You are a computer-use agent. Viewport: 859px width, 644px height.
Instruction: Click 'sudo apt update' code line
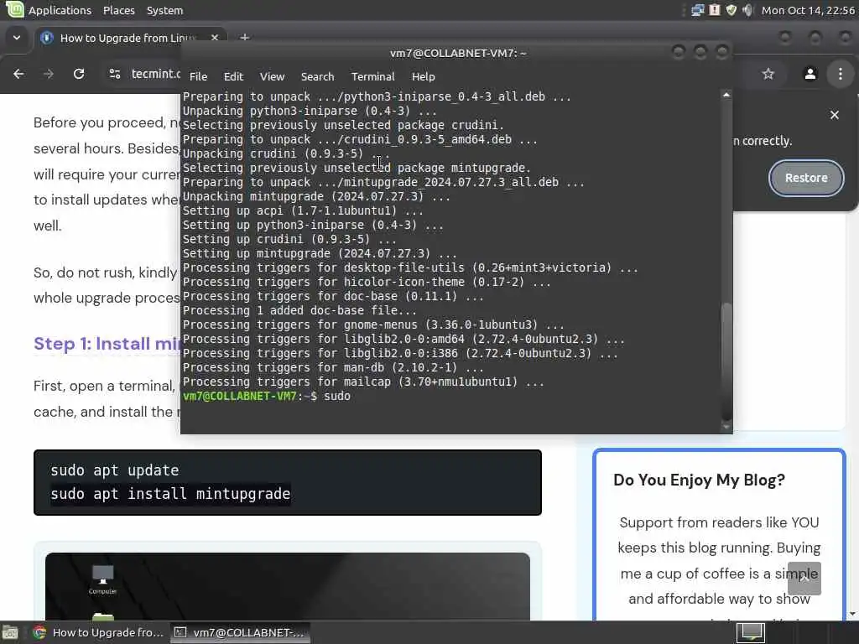[114, 470]
